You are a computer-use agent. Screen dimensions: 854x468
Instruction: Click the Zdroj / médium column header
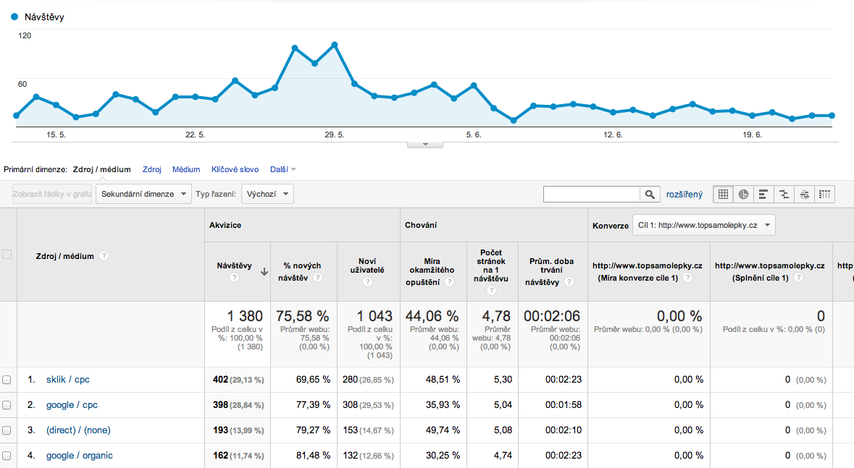64,256
